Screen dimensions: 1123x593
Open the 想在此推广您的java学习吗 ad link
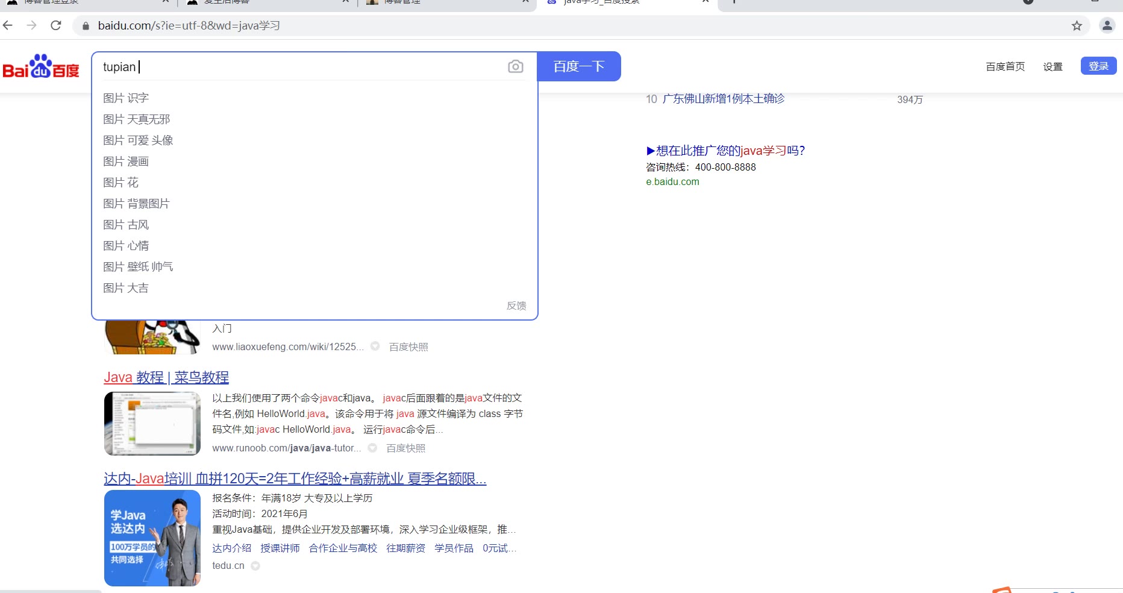pyautogui.click(x=725, y=150)
